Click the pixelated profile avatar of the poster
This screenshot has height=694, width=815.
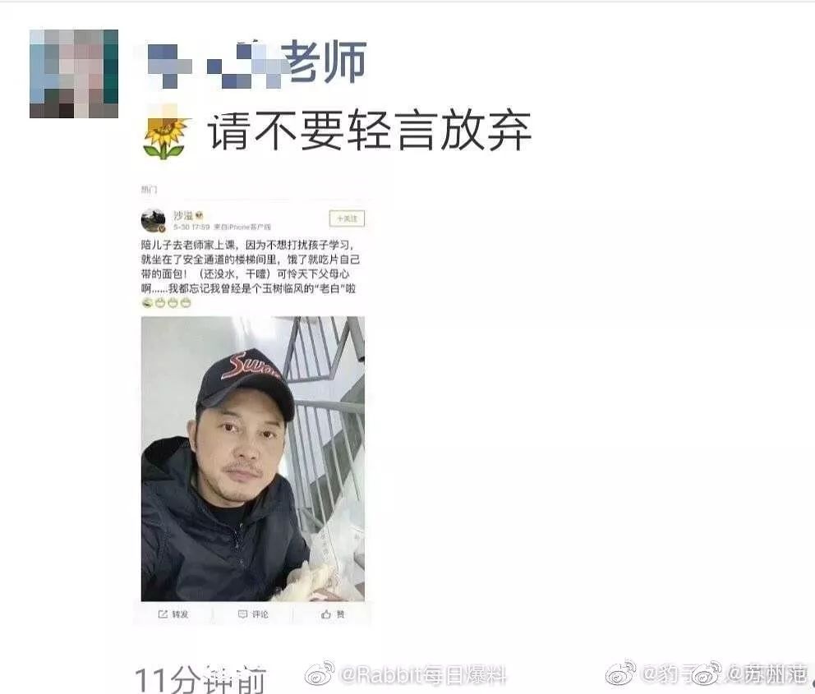coord(74,74)
